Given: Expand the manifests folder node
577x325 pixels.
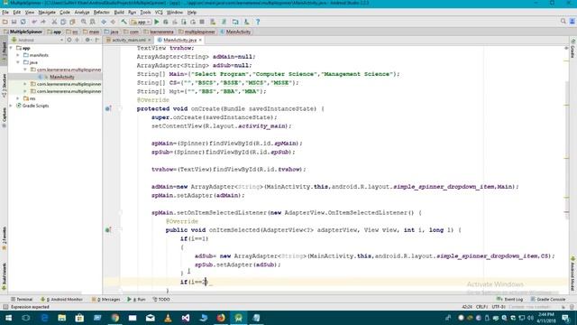Looking at the screenshot, I should pyautogui.click(x=18, y=55).
